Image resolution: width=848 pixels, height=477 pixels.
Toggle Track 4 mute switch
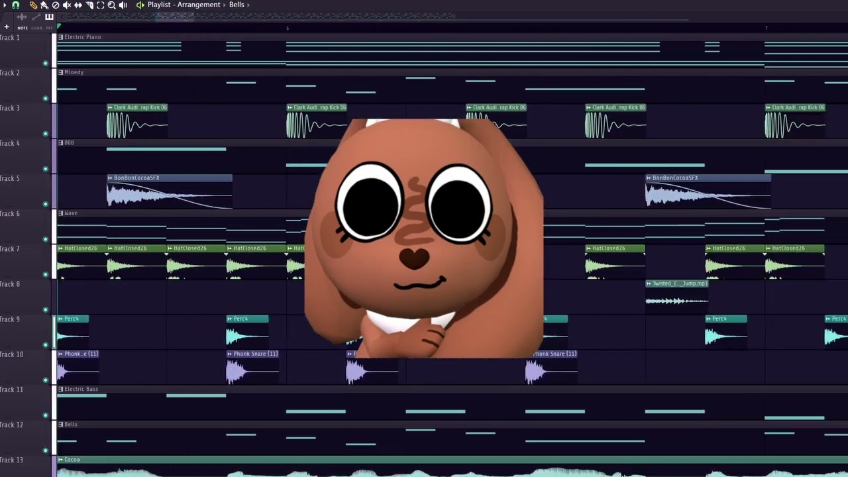[45, 169]
